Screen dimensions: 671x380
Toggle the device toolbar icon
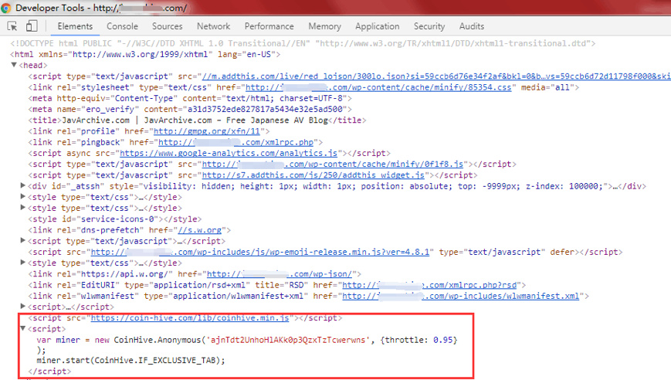32,26
